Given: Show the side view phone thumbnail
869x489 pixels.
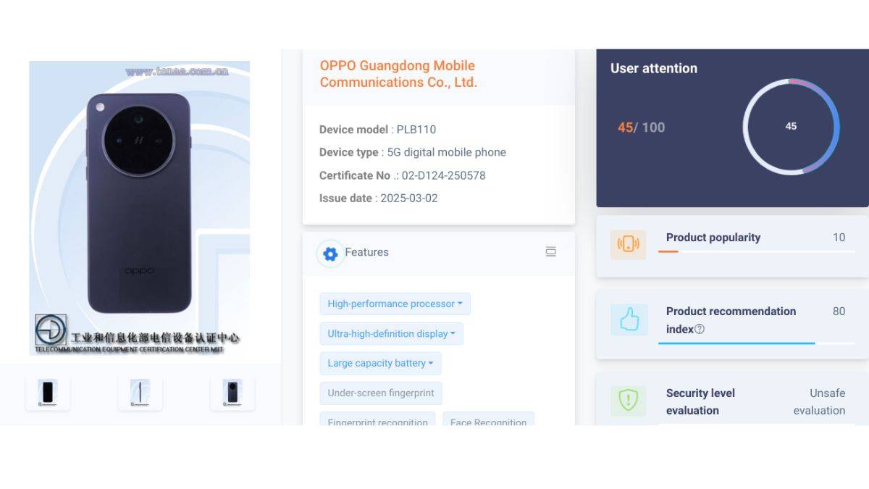Looking at the screenshot, I should pos(140,393).
